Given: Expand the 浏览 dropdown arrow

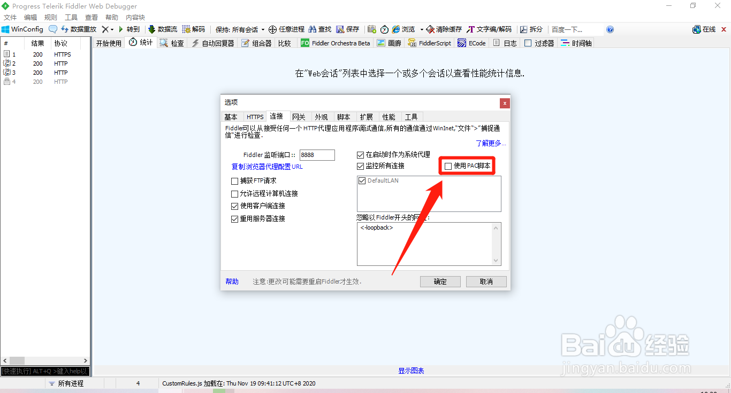Looking at the screenshot, I should pyautogui.click(x=422, y=29).
